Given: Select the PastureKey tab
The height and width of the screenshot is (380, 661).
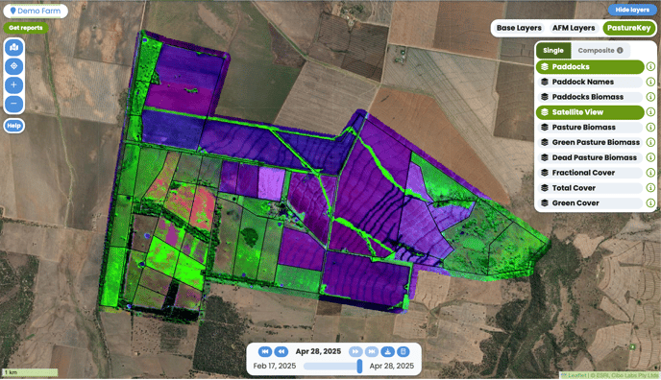Looking at the screenshot, I should (628, 28).
